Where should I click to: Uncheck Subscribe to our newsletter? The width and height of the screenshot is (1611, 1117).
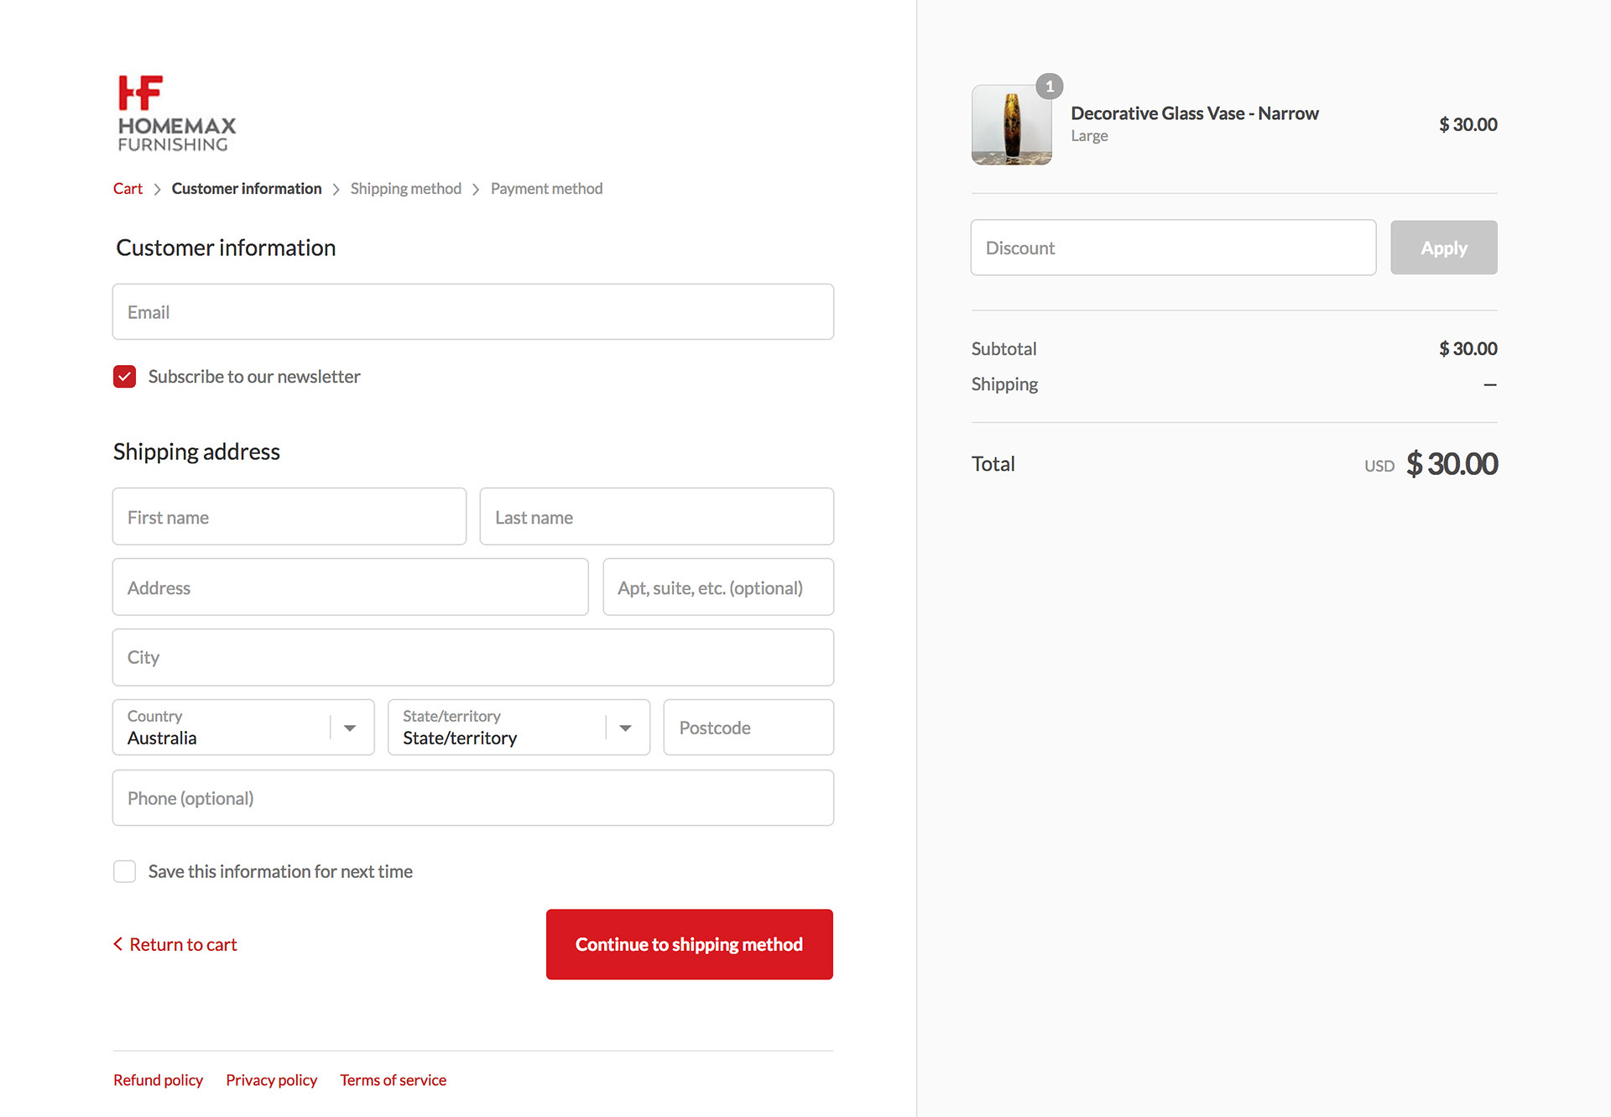click(125, 377)
